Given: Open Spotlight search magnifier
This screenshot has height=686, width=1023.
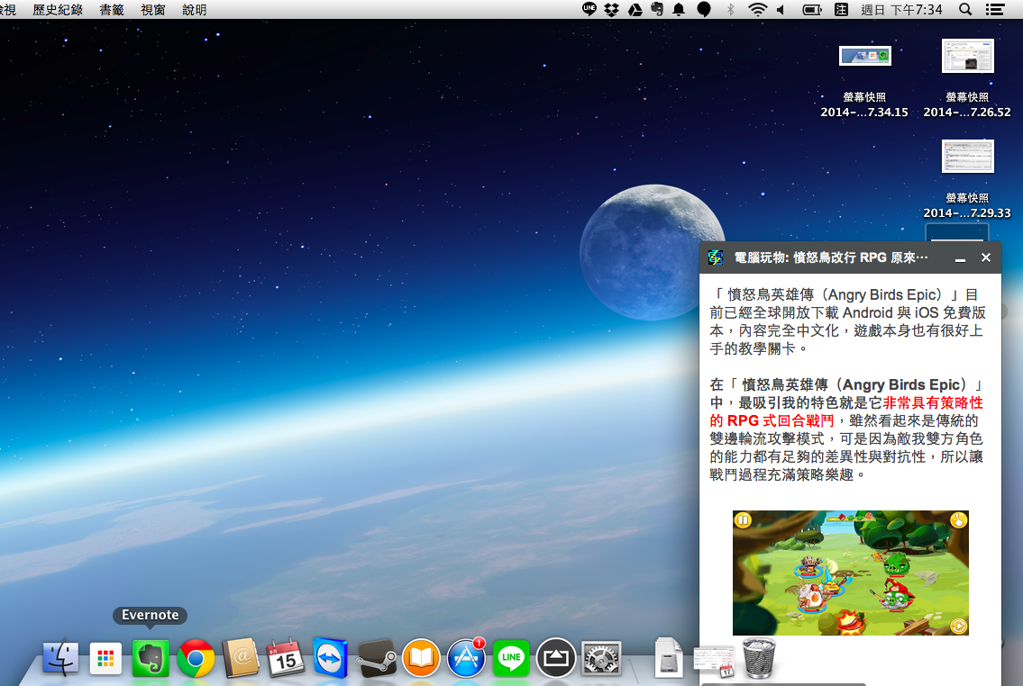Looking at the screenshot, I should pos(965,9).
